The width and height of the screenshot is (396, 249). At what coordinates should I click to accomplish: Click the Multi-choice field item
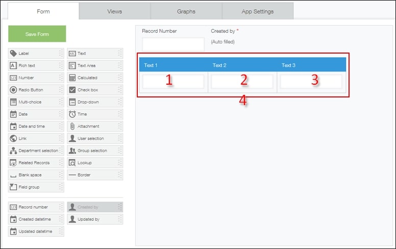[36, 102]
